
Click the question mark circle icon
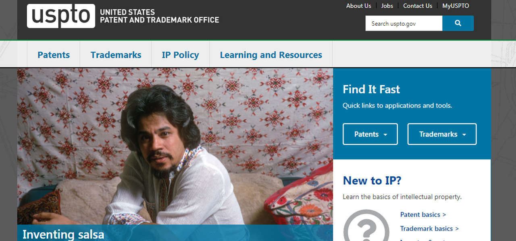pos(366,226)
